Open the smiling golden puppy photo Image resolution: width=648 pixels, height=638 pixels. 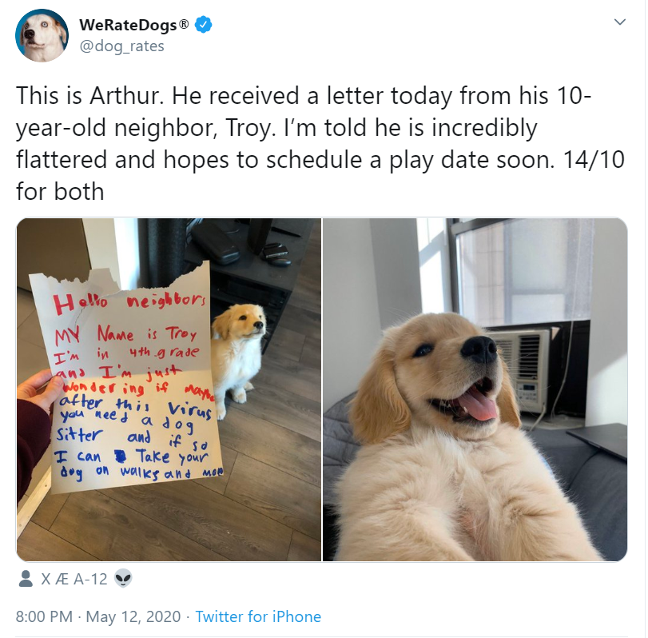point(475,389)
